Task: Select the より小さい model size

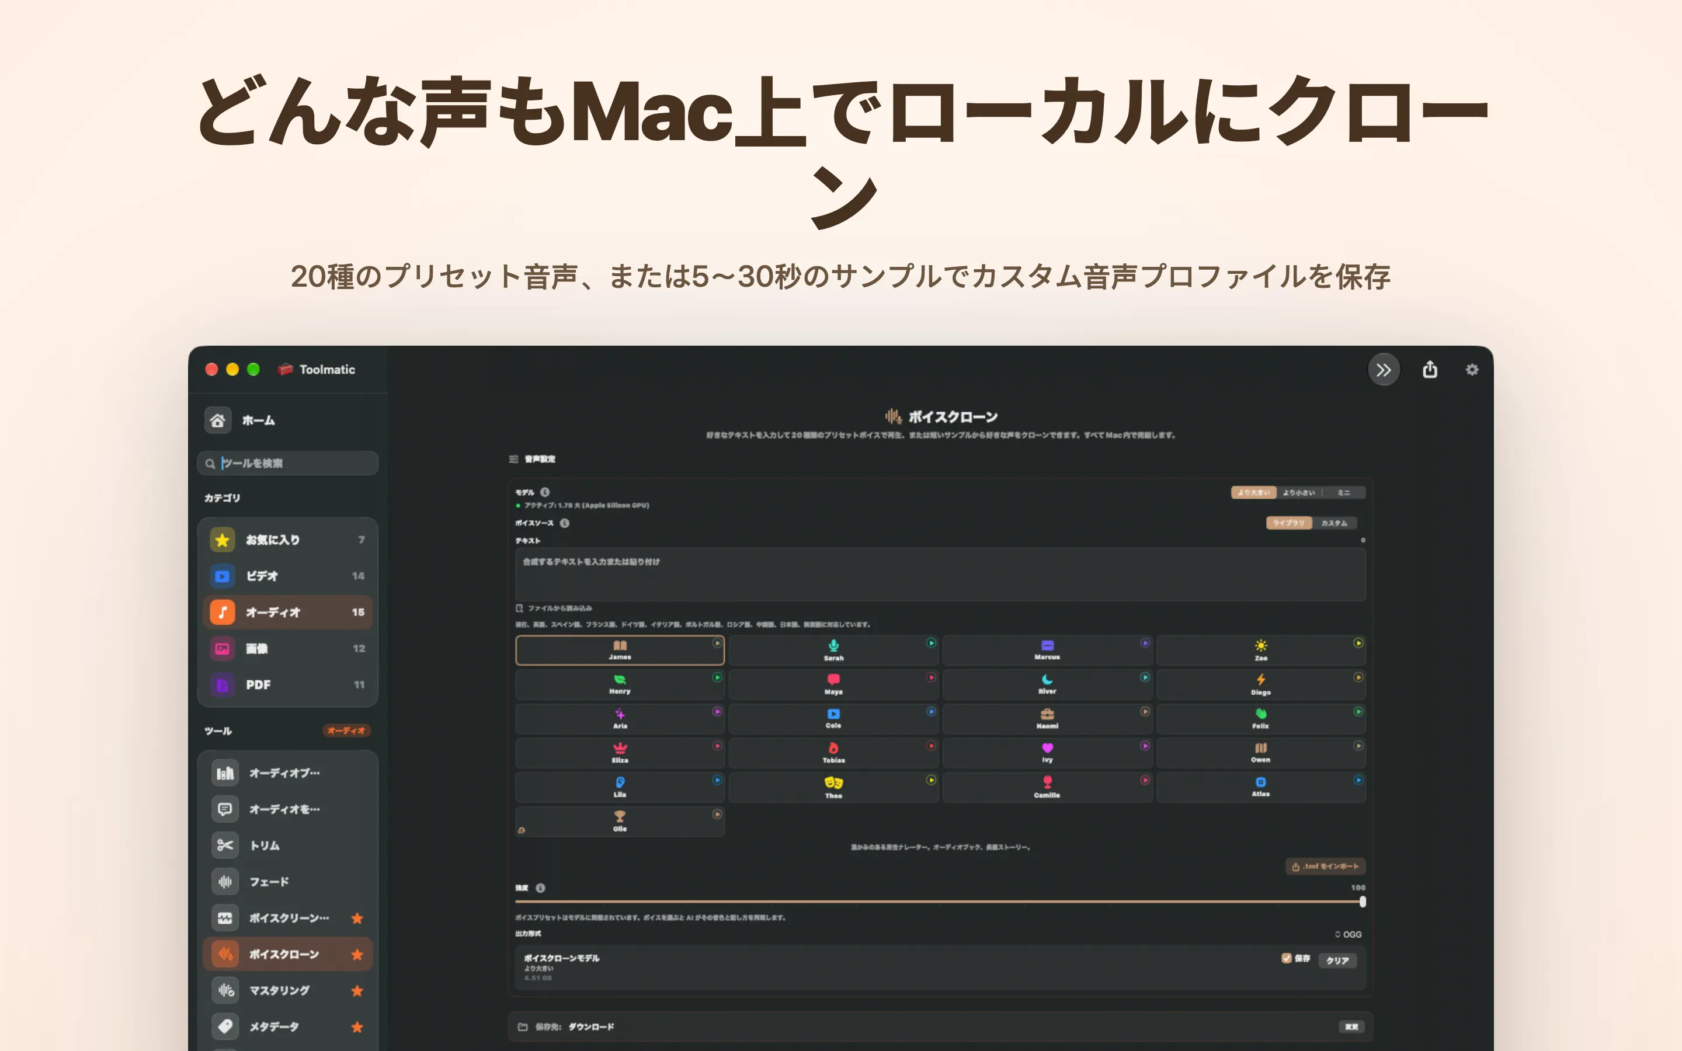Action: click(x=1298, y=493)
